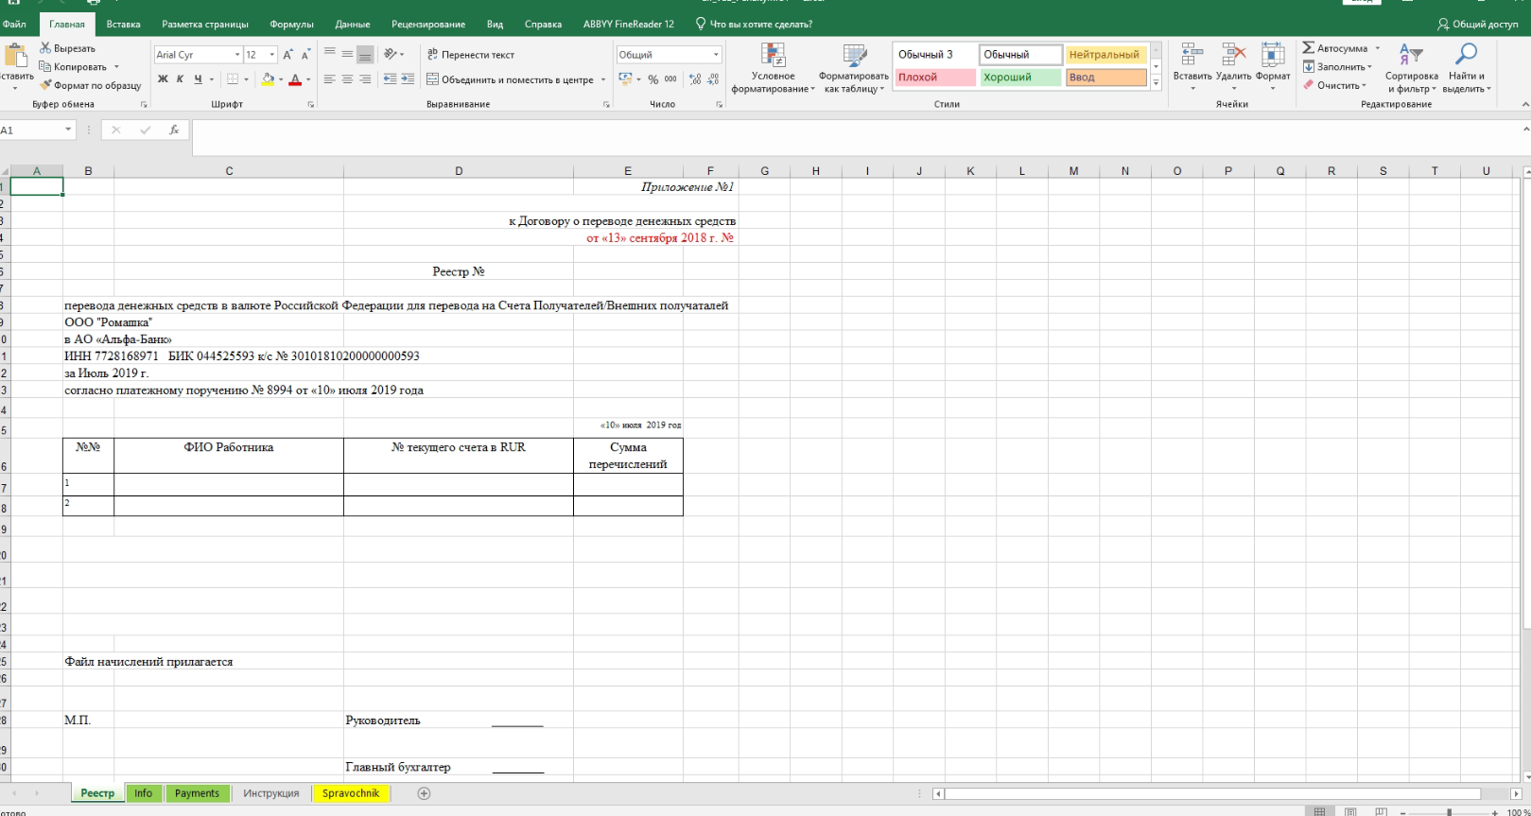1531x816 pixels.
Task: Click the Tell me (Что вы хотите сделать?) search box
Action: (x=754, y=25)
